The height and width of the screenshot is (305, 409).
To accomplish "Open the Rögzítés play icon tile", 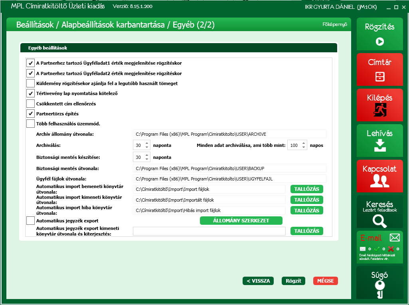I will (379, 34).
